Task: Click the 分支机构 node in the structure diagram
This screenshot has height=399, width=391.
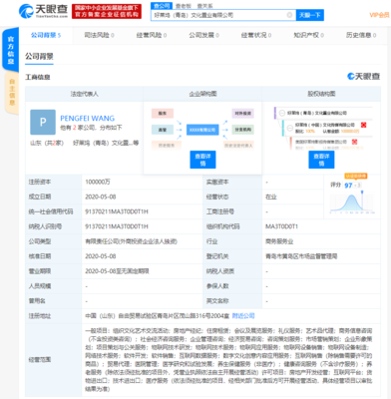Action: [243, 130]
